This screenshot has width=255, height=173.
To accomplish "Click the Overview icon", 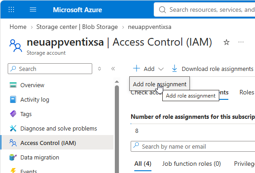I will (13, 85).
